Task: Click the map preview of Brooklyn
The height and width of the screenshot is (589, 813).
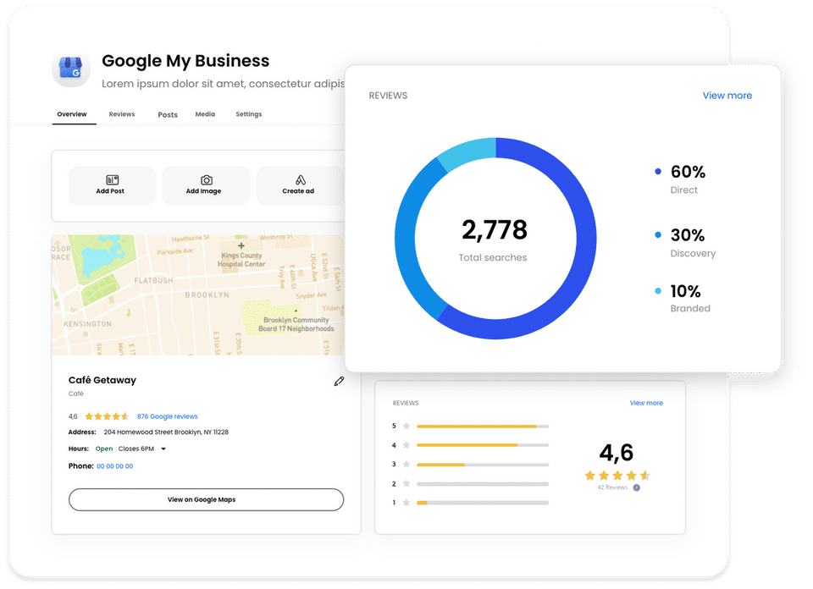Action: coord(198,294)
